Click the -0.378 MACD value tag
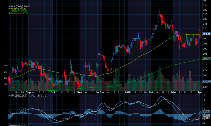 click(x=206, y=115)
